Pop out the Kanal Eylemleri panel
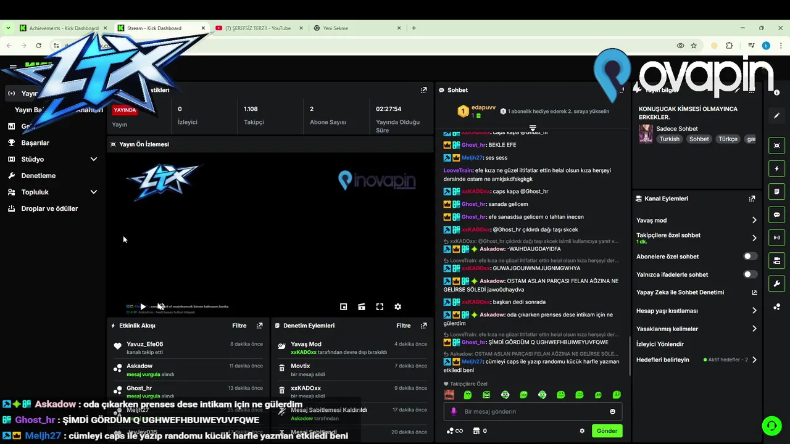The width and height of the screenshot is (790, 444). pos(752,199)
